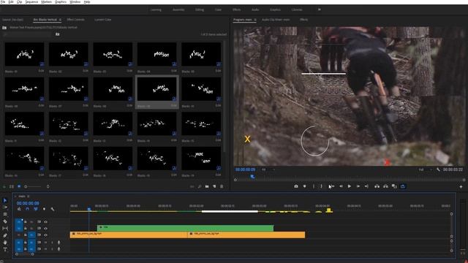This screenshot has height=263, width=468.
Task: Select the Track Select Forward tool
Action: point(5,207)
